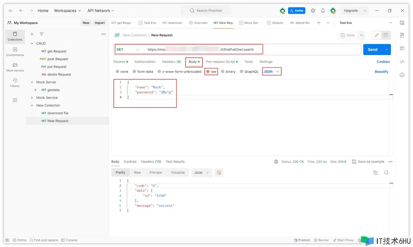Screen dimensions: 413x247
Task: Toggle the sidebar from the status bar icon
Action: pyautogui.click(x=7, y=240)
